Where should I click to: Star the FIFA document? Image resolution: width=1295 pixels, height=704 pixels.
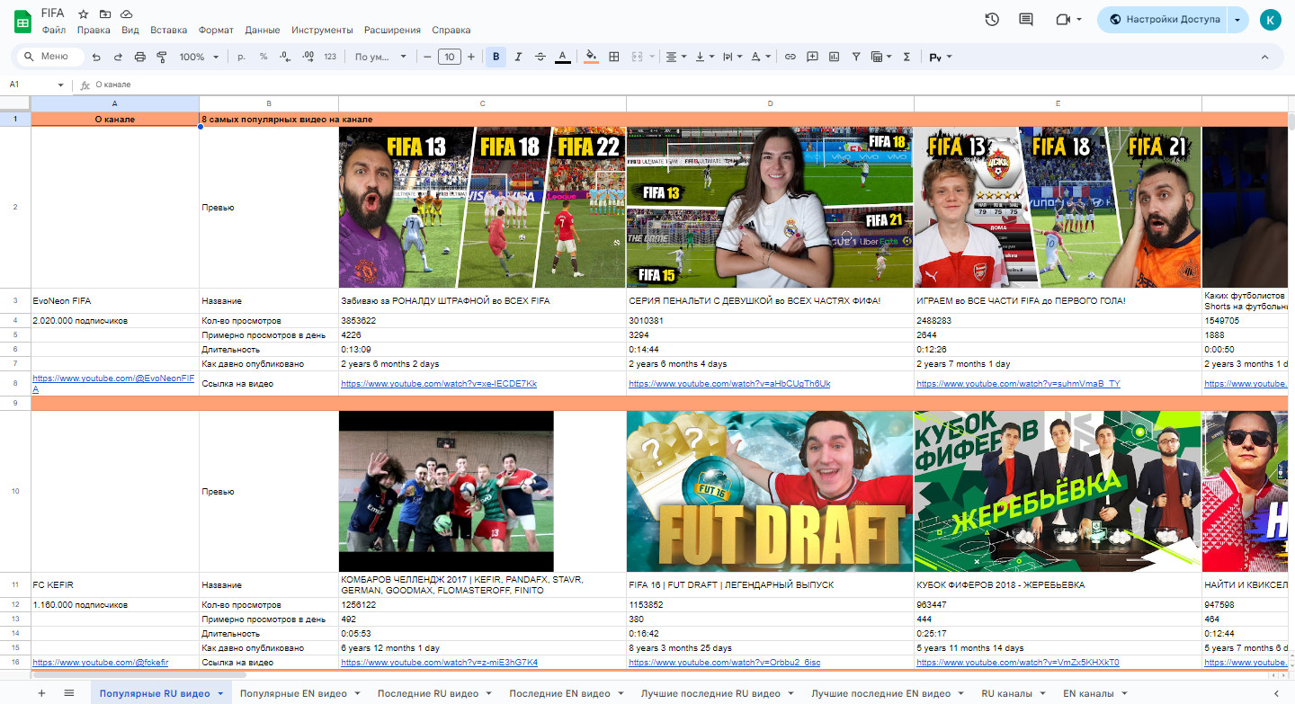[84, 14]
